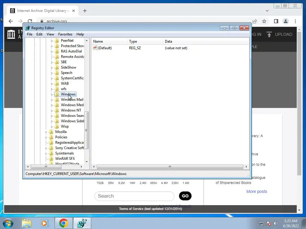306x229 pixels.
Task: Toggle Chrome side panel icon
Action: [x=276, y=21]
